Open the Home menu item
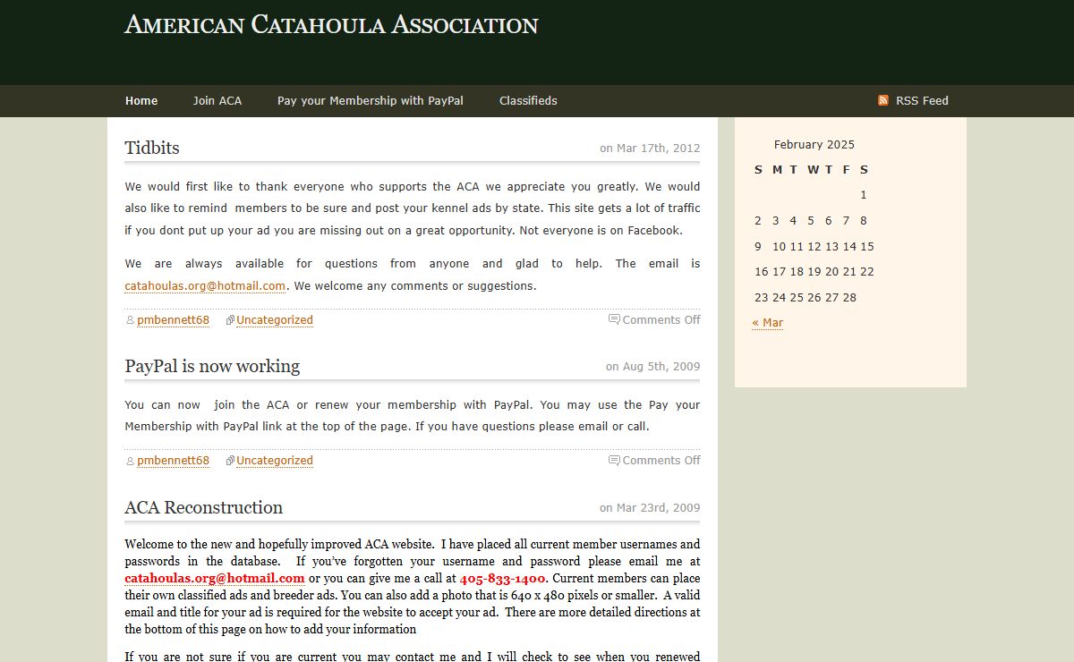This screenshot has height=662, width=1074. (141, 100)
